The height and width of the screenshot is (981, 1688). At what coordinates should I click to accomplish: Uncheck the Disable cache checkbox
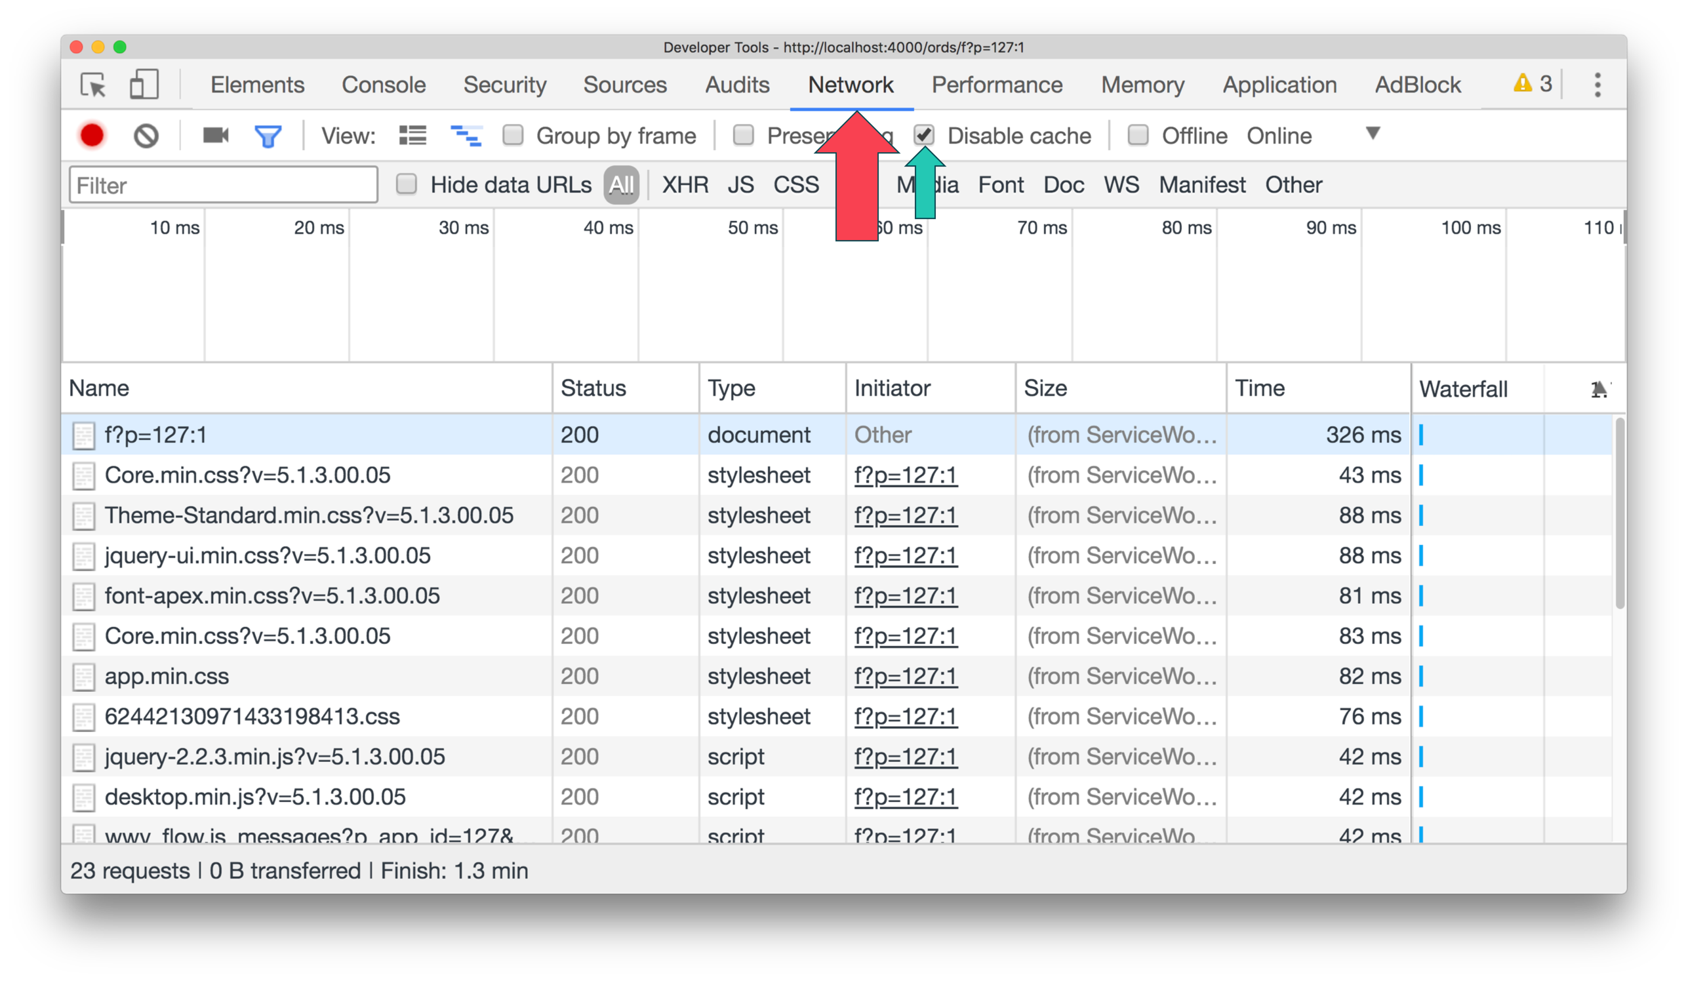924,135
